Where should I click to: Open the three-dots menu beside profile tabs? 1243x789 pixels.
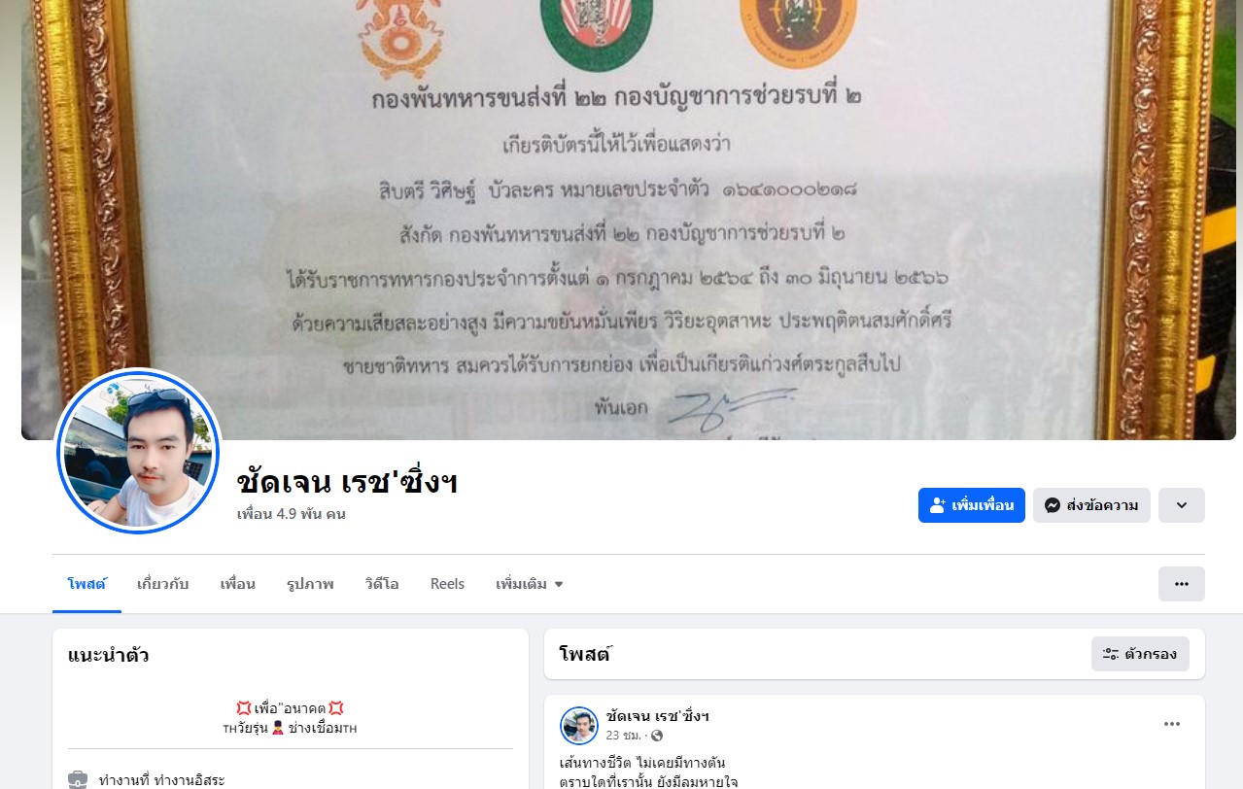[x=1181, y=584]
